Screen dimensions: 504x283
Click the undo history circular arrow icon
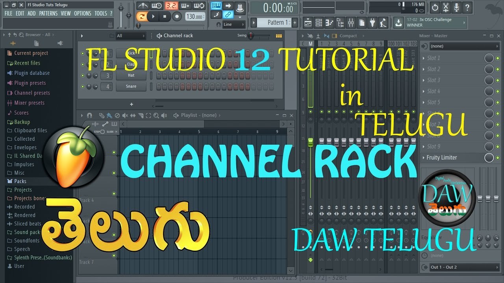[435, 7]
